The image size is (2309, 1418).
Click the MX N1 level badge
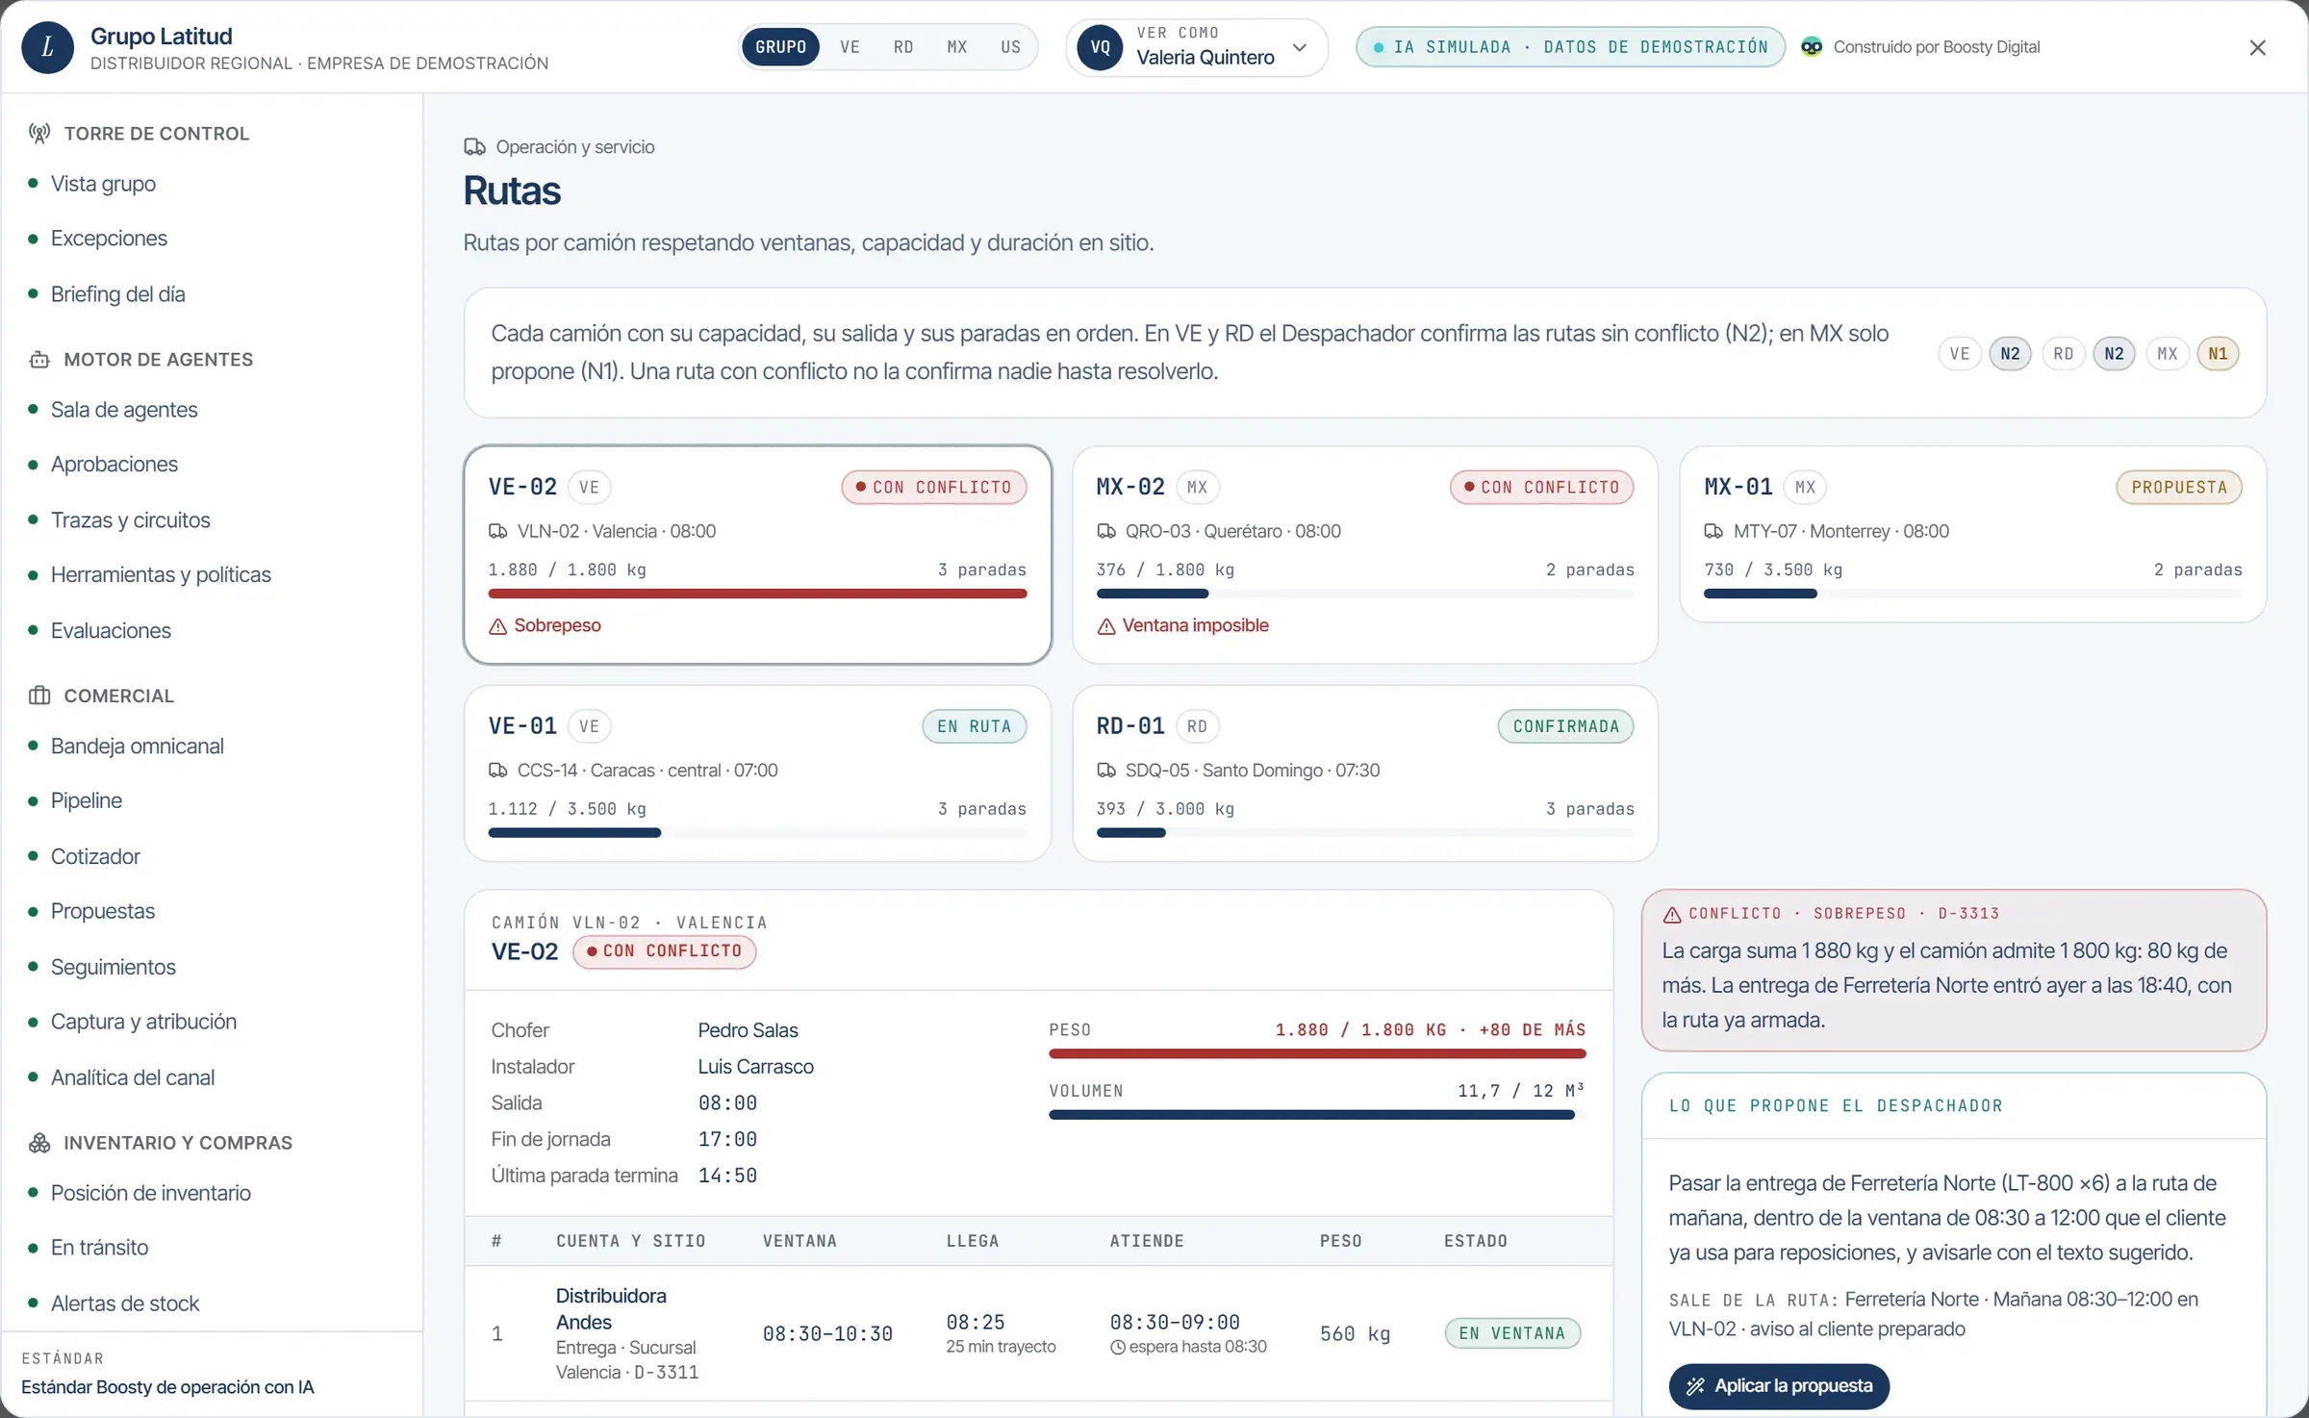2218,354
